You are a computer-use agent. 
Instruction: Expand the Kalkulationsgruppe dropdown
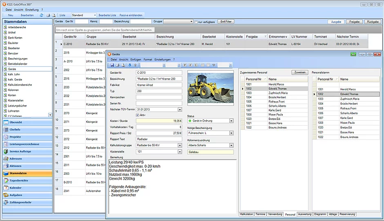coord(180,145)
